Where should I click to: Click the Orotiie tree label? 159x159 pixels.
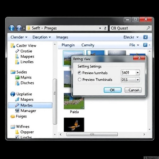[x=26, y=51]
